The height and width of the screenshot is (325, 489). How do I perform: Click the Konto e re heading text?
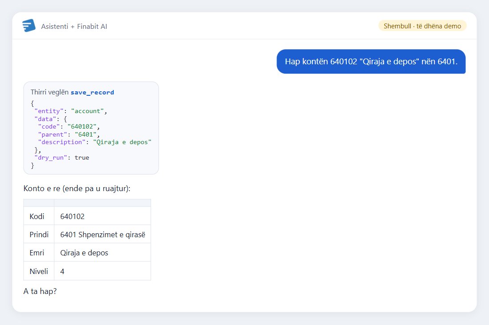point(77,188)
